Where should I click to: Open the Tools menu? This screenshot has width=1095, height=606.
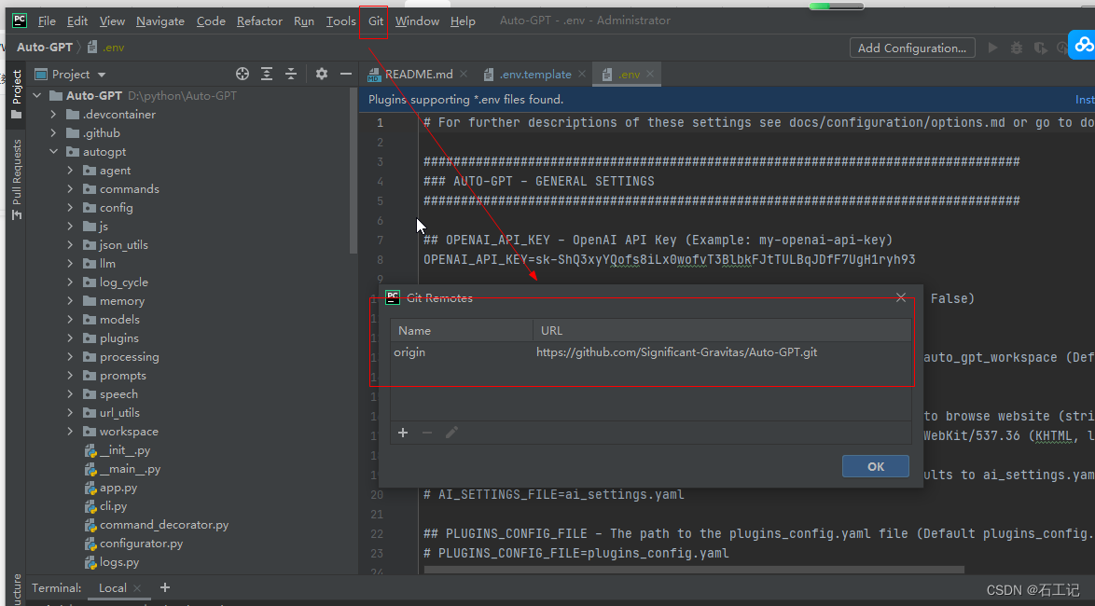pyautogui.click(x=340, y=21)
